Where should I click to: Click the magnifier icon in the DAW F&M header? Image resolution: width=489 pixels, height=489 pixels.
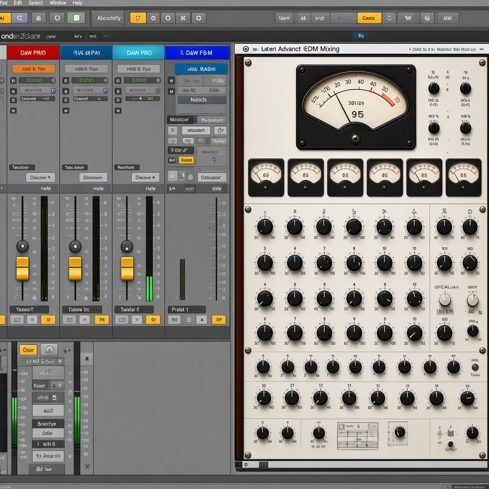[x=182, y=53]
